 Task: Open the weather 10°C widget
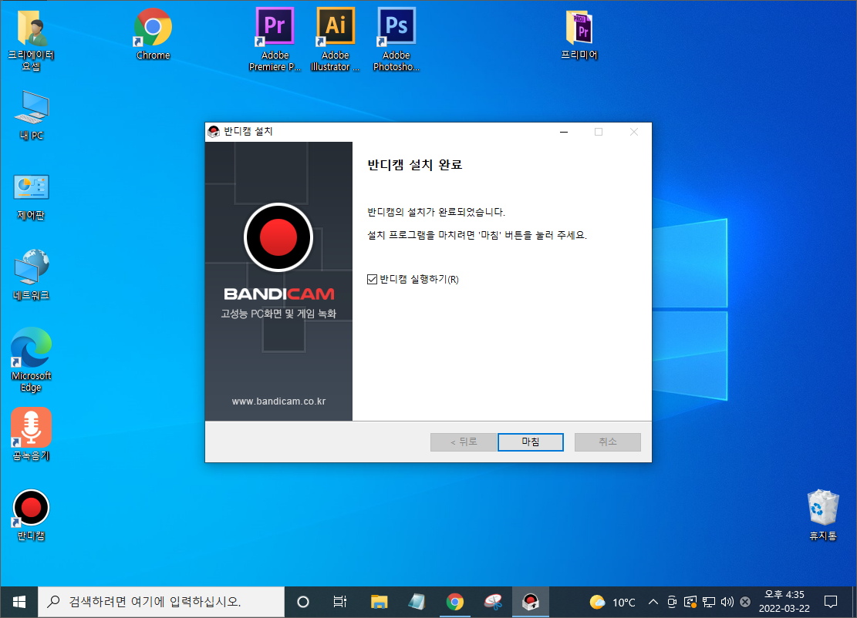[x=612, y=602]
